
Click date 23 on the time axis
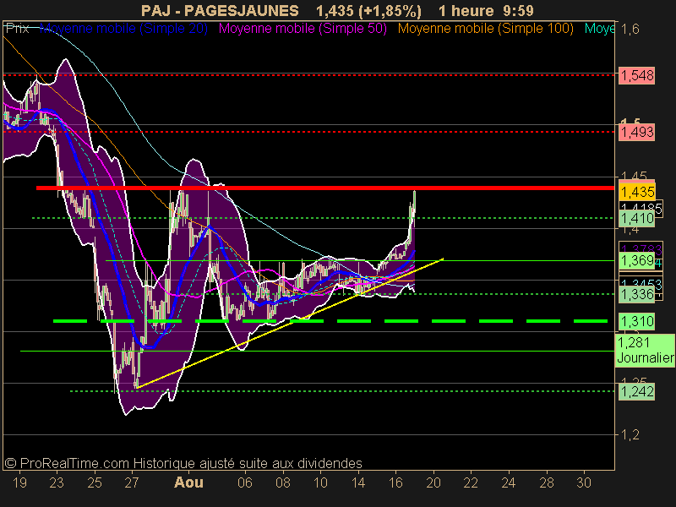coord(57,482)
